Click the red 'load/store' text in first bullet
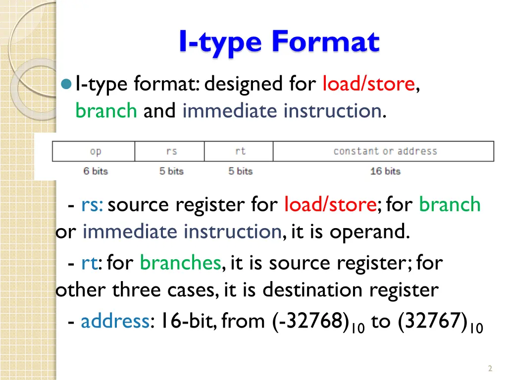The height and width of the screenshot is (380, 507). coord(368,84)
